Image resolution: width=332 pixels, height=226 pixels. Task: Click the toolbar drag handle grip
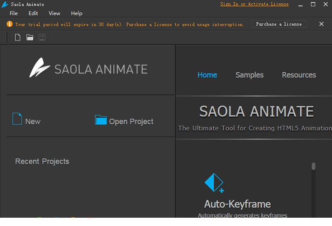(x=7, y=37)
